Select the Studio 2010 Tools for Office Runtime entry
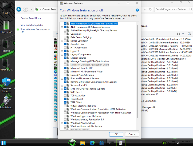Image resolution: width=193 pixels, height=146 pixels. 164,59
